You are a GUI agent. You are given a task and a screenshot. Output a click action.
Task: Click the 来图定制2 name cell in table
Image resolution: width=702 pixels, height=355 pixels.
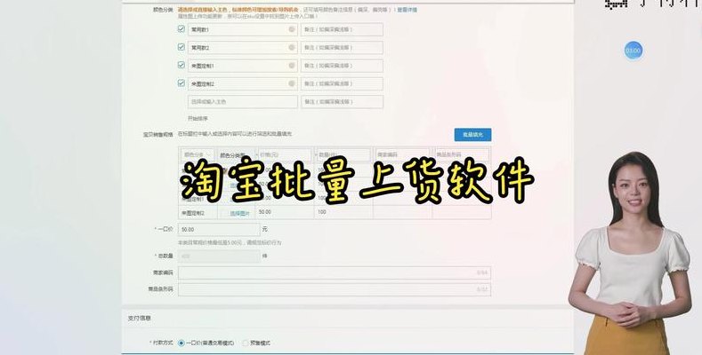[x=198, y=213]
